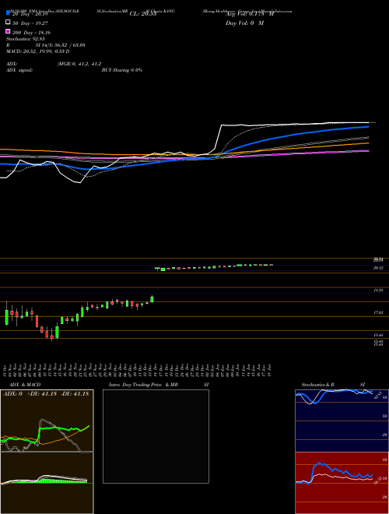Viewport: 389px width, 514px height.
Task: Open the navy Stochastics chart panel
Action: pos(342,421)
